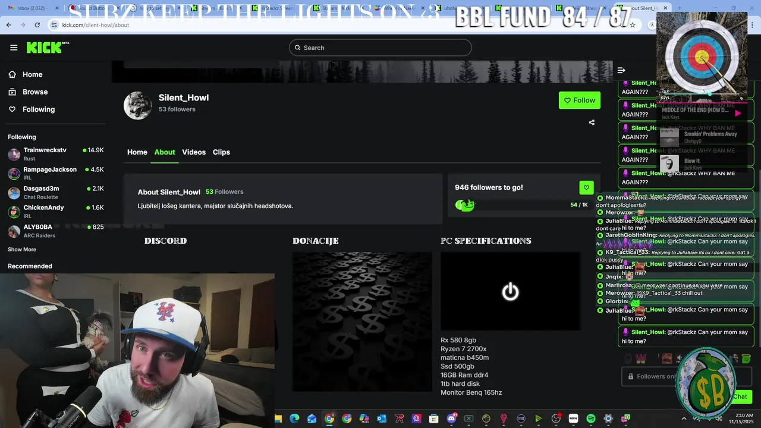Click the green Follow button
Image resolution: width=761 pixels, height=428 pixels.
tap(580, 100)
